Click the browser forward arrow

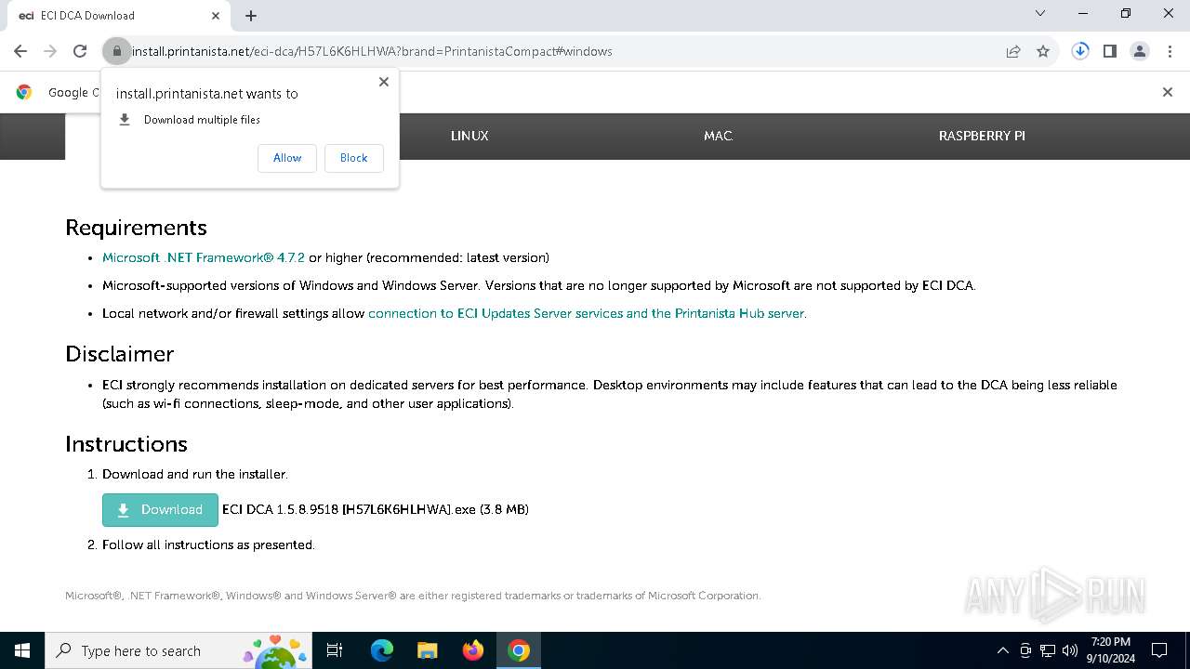coord(50,51)
